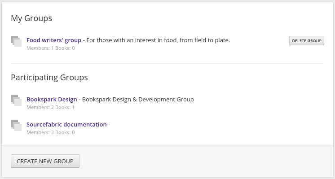Screen dimensions: 335x179
Task: Click 'Members: 1 Books: 0' under Food writers
Action: pyautogui.click(x=51, y=48)
